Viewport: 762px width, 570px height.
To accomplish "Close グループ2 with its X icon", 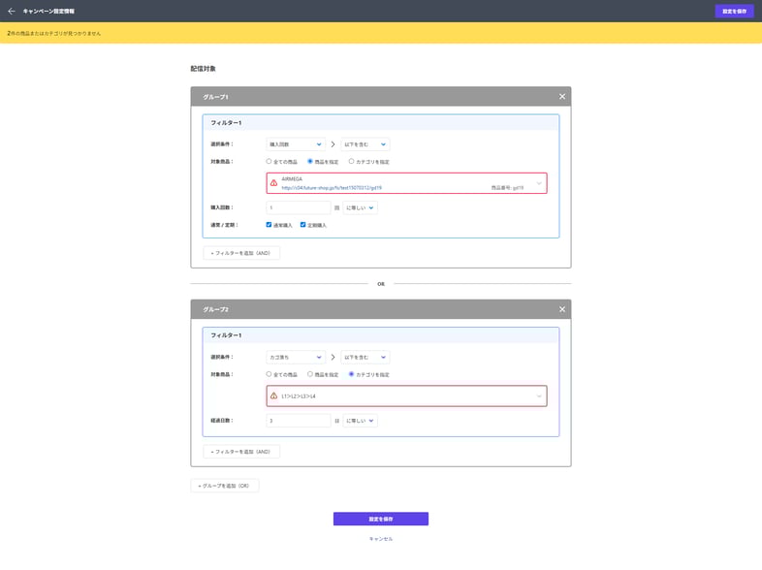I will pyautogui.click(x=561, y=309).
